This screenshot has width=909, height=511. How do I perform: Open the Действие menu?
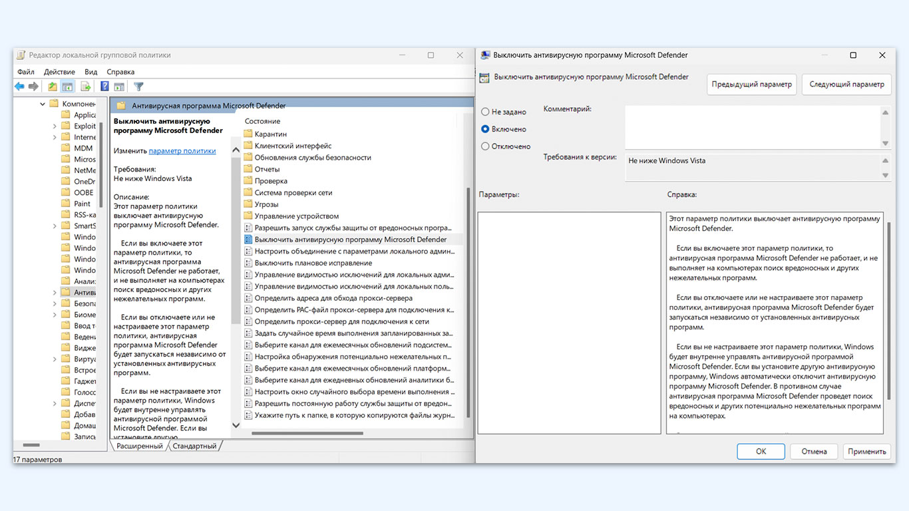[59, 72]
